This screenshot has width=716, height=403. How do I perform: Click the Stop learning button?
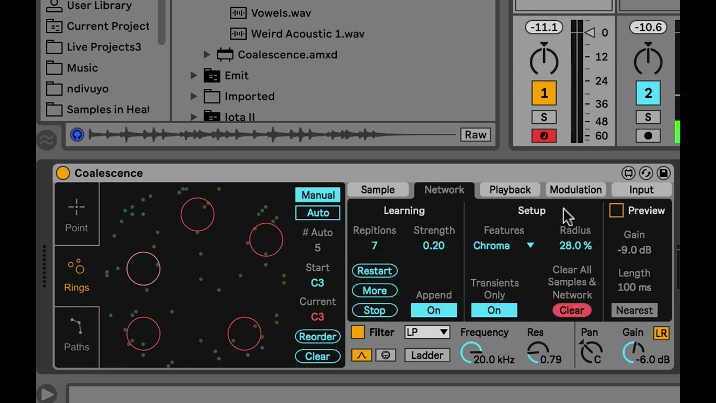pyautogui.click(x=374, y=310)
